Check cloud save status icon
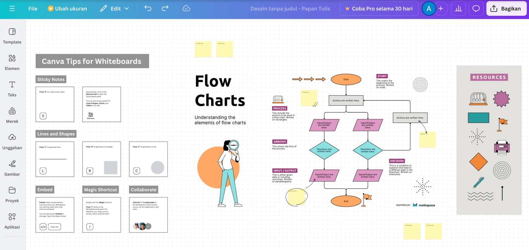Image resolution: width=529 pixels, height=250 pixels. click(x=186, y=8)
